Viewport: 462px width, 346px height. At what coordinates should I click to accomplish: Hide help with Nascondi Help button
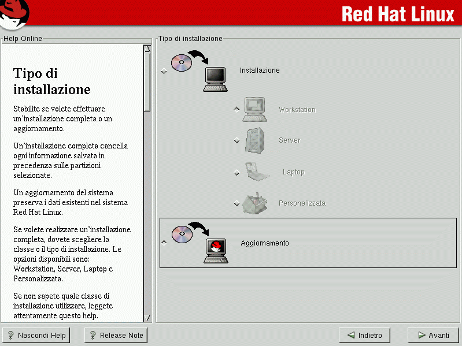36,335
